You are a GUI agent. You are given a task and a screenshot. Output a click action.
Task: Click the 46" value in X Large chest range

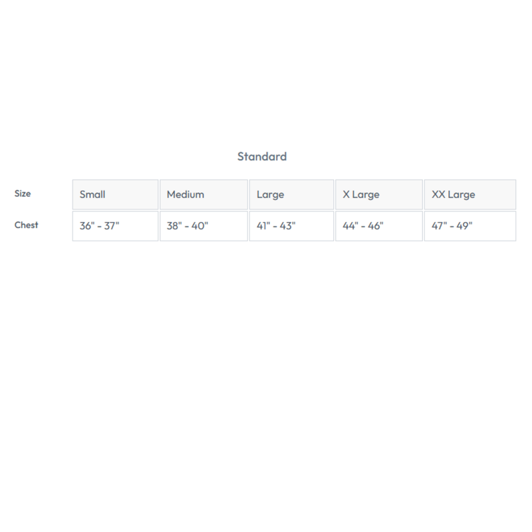375,226
